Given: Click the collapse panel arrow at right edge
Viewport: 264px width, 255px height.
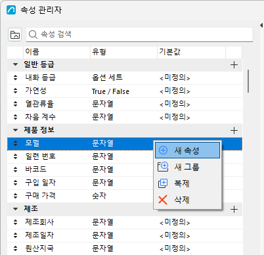Looking at the screenshot, I should point(261,25).
